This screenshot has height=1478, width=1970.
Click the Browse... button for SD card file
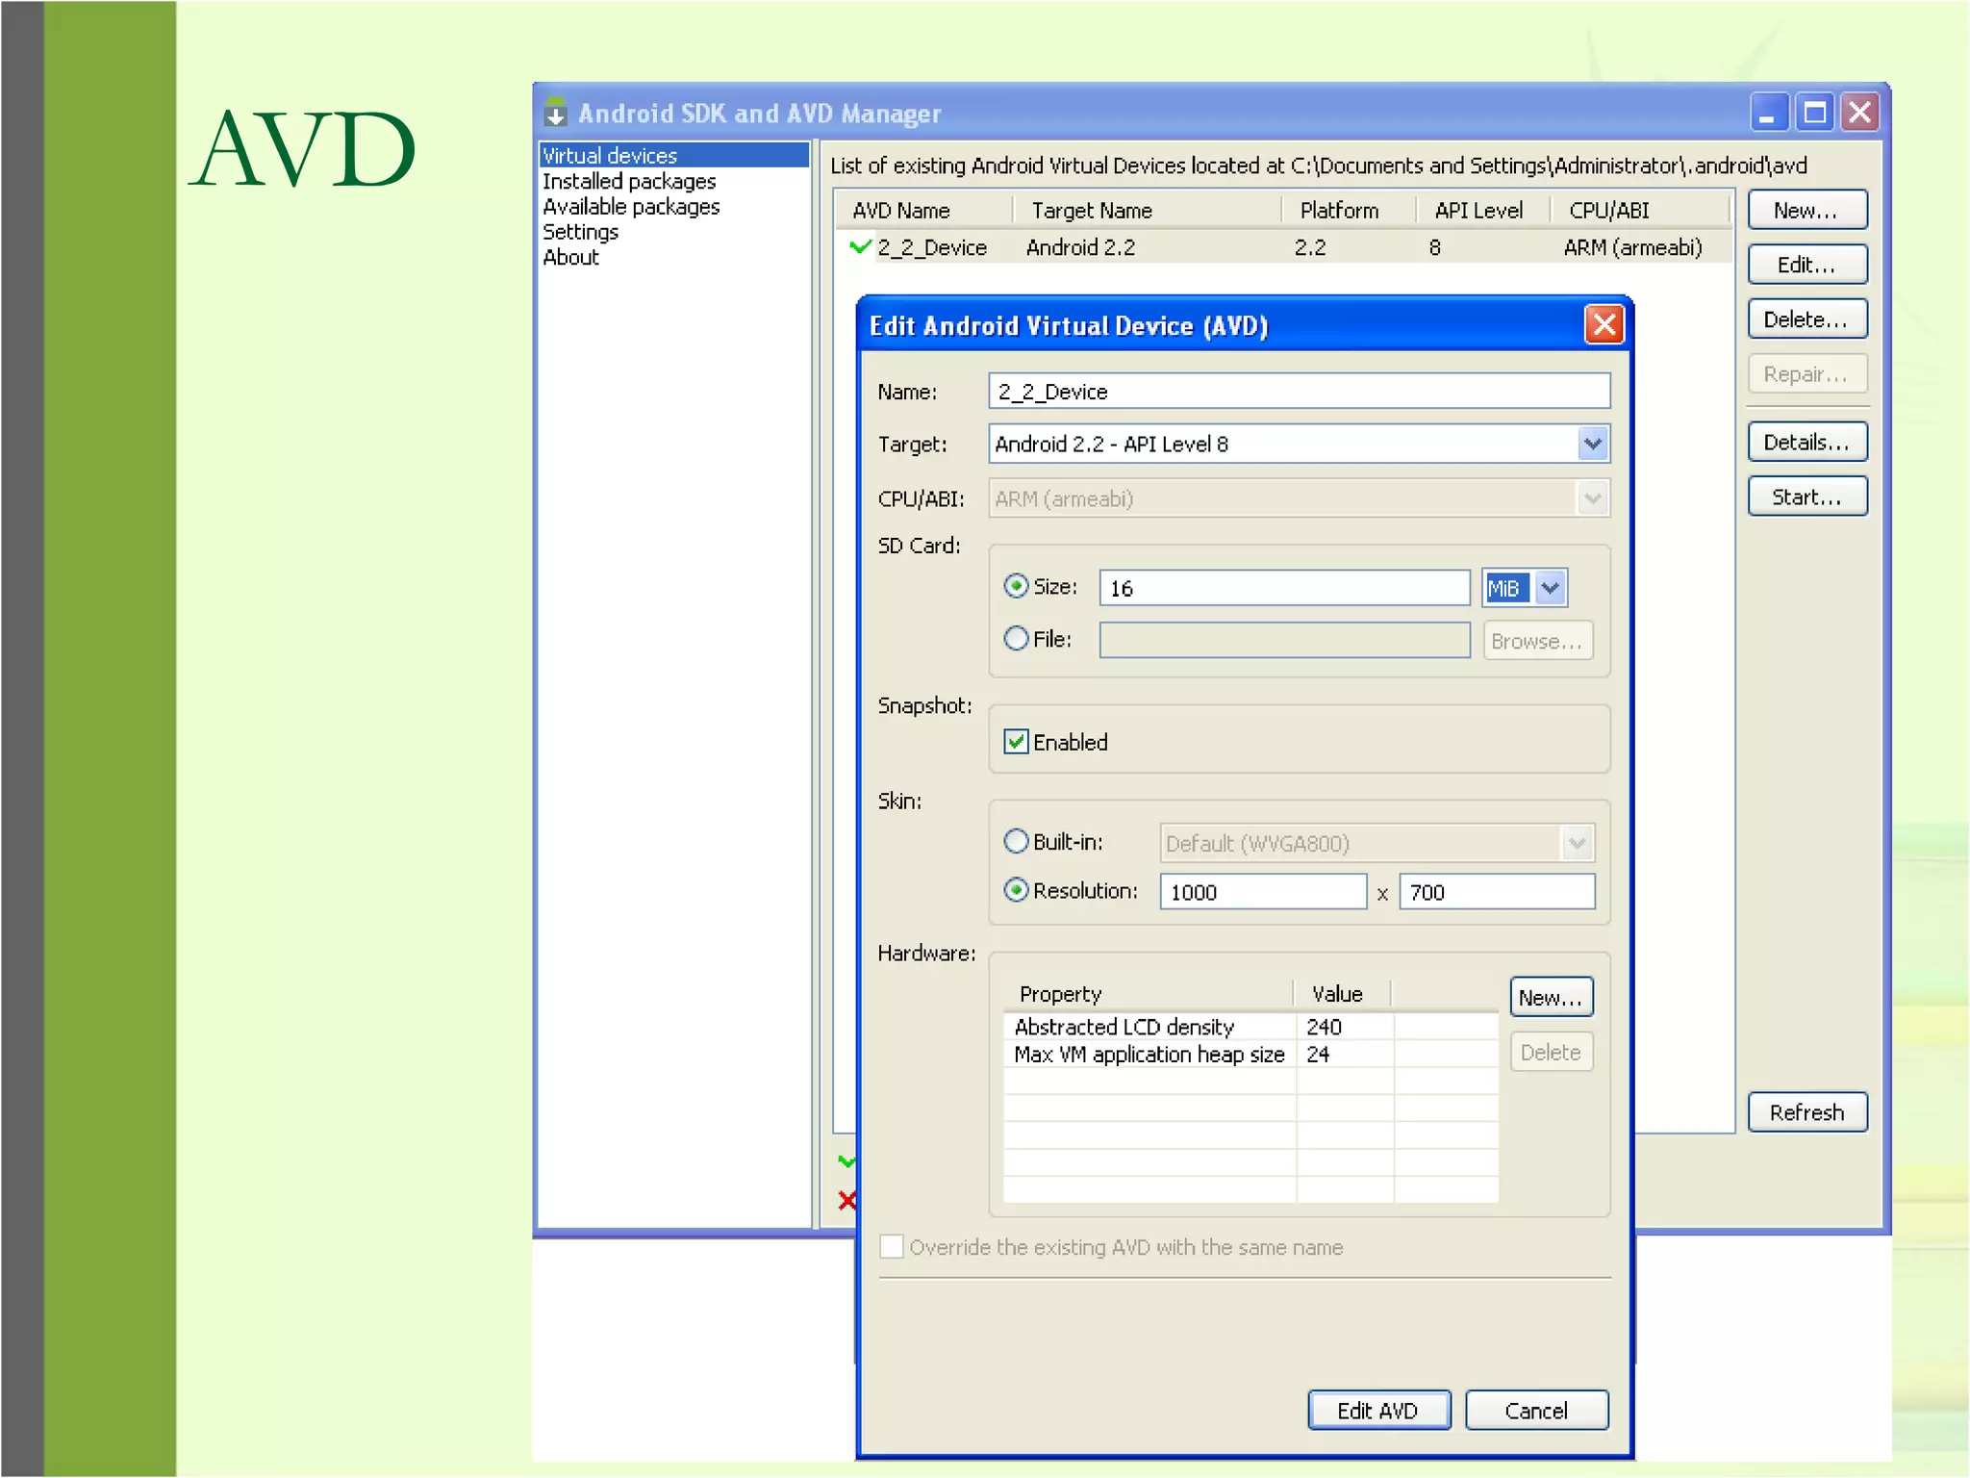tap(1537, 641)
